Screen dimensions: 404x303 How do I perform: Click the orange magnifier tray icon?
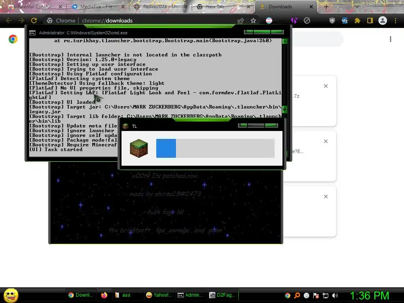297,296
